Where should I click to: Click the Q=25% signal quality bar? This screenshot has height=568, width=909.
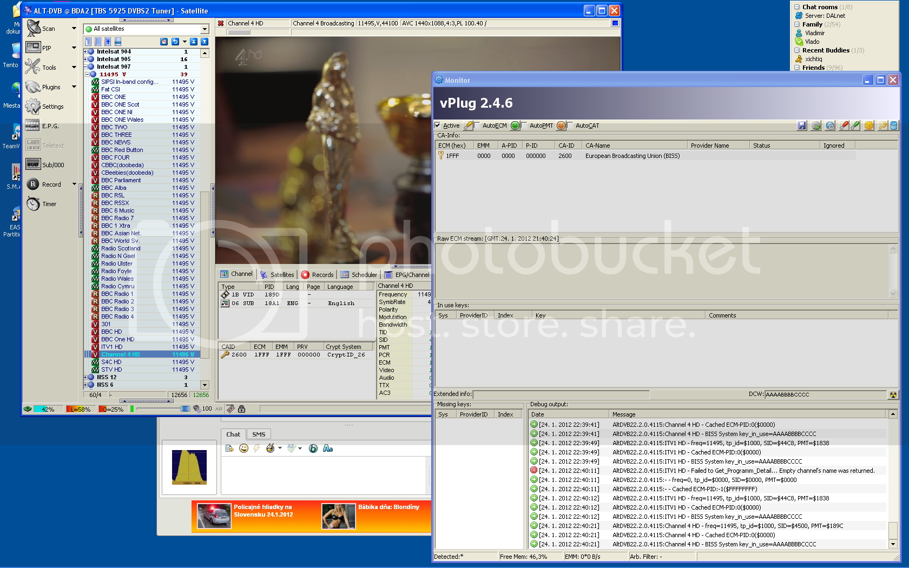tap(113, 409)
